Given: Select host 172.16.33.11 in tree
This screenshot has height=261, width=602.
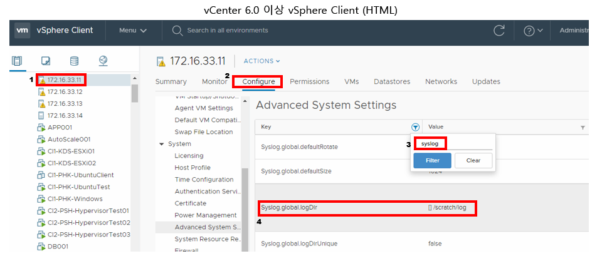Looking at the screenshot, I should pos(65,79).
